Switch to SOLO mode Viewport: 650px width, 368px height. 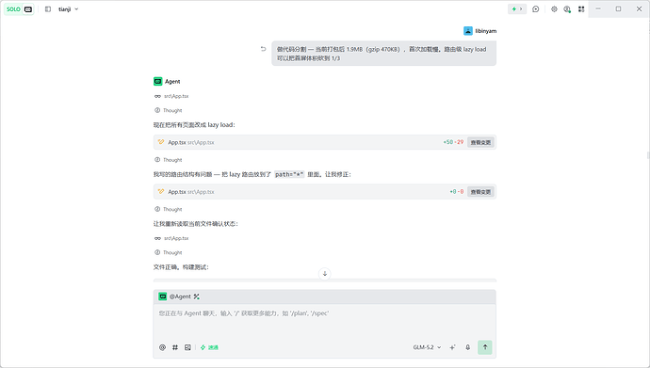[x=13, y=9]
